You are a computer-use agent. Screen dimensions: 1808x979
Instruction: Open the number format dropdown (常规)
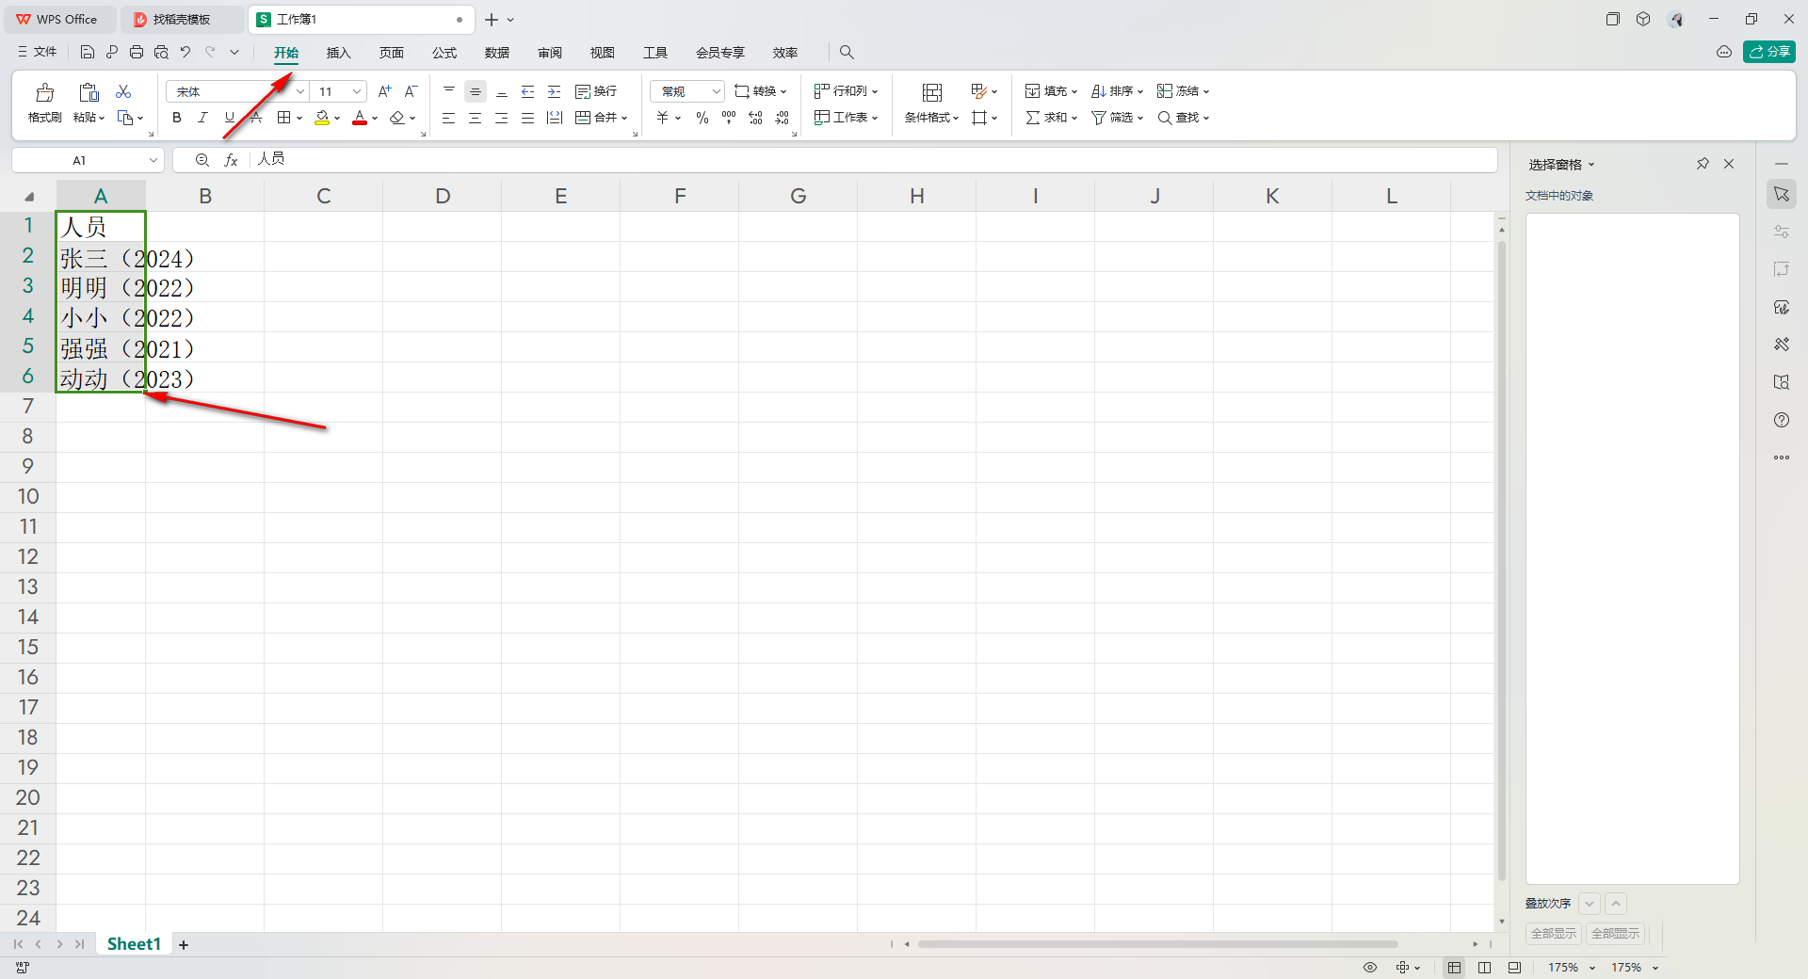click(x=716, y=91)
